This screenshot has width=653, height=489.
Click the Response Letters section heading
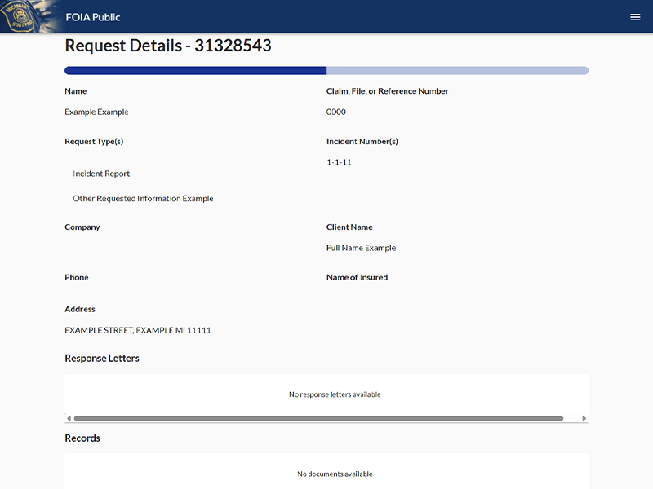(102, 358)
